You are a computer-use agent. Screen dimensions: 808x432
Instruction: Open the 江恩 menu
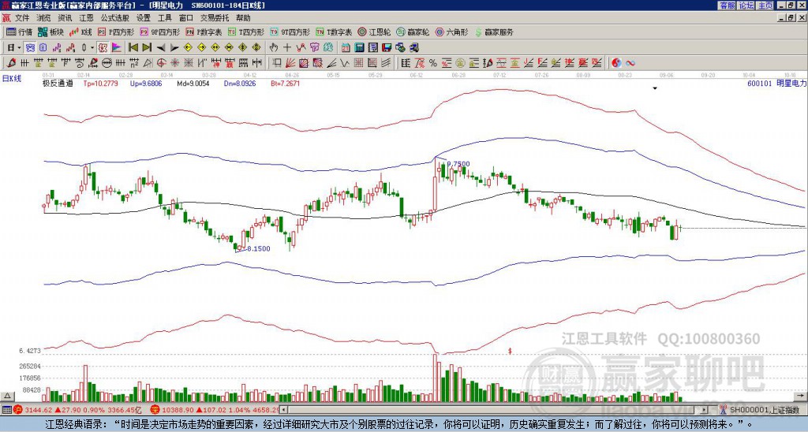click(87, 18)
